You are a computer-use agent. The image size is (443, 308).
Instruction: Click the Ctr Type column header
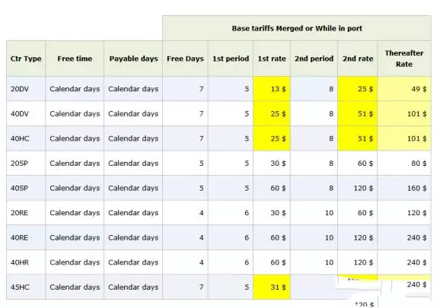26,59
